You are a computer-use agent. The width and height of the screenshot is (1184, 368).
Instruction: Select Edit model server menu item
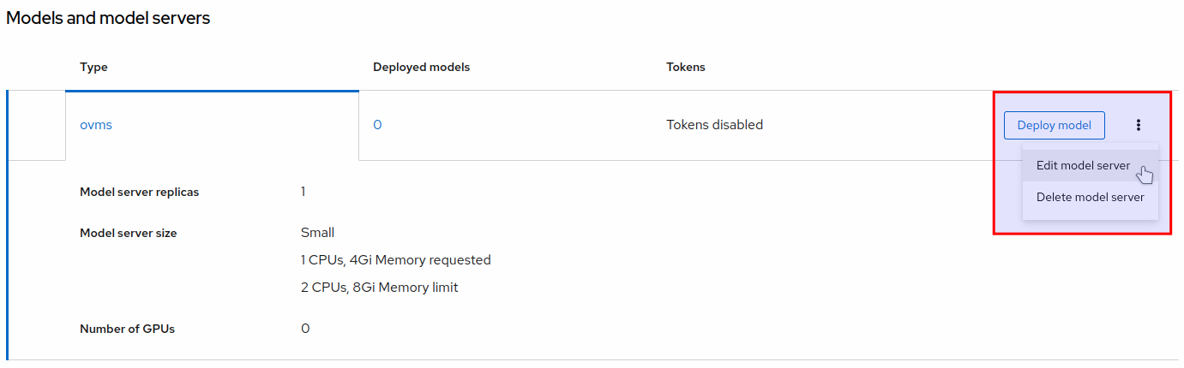(x=1083, y=166)
